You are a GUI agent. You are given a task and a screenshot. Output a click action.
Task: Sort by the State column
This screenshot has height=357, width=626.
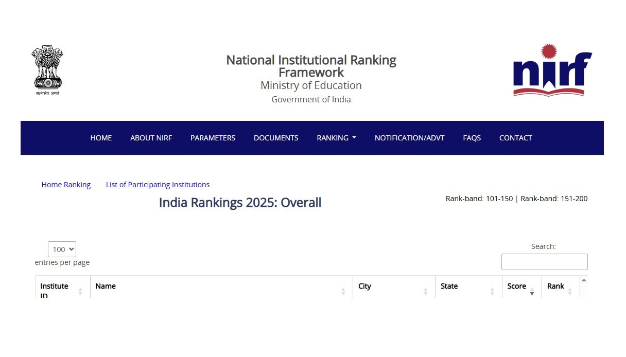pyautogui.click(x=491, y=290)
